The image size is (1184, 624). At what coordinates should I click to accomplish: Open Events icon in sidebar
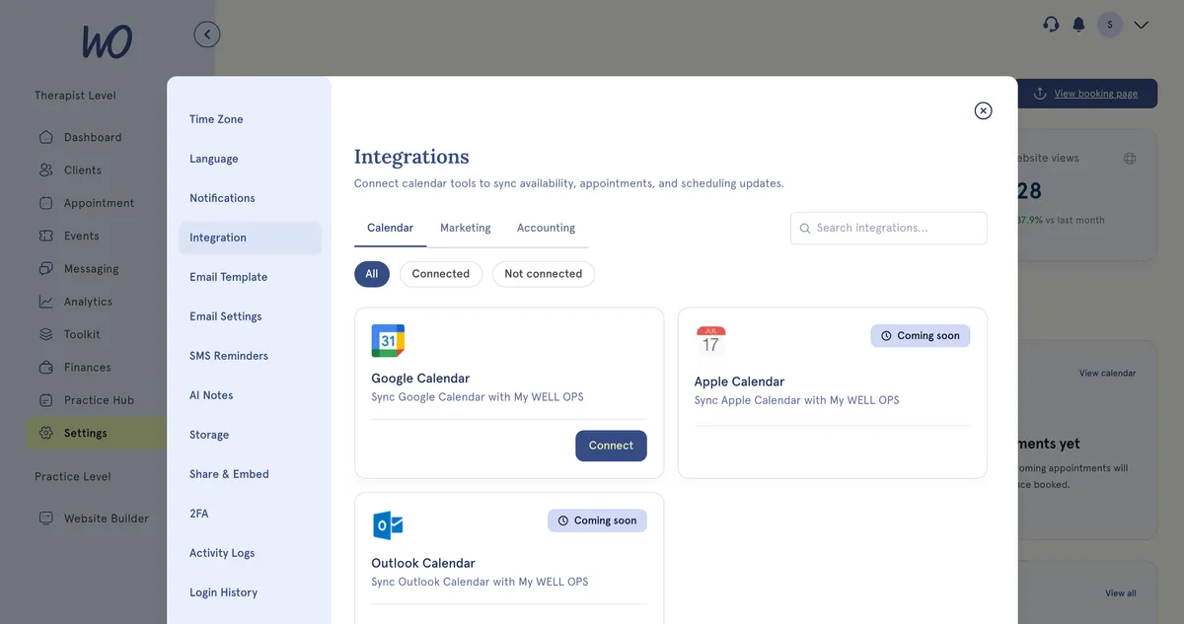46,236
